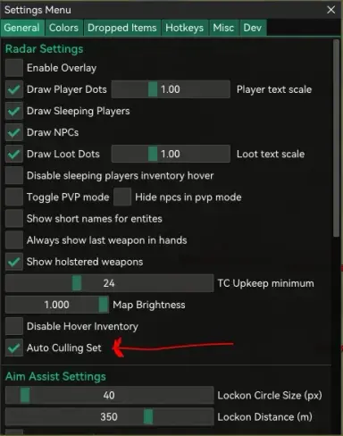
Task: Click the Player text scale slider
Action: point(171,89)
